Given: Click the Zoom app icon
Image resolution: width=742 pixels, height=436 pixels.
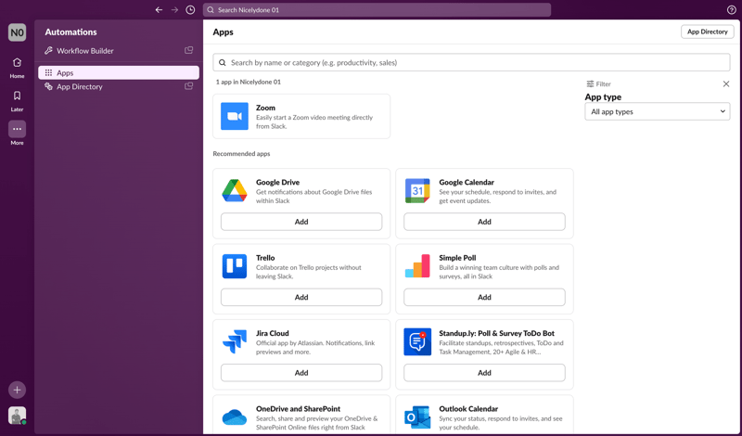Looking at the screenshot, I should [x=235, y=116].
